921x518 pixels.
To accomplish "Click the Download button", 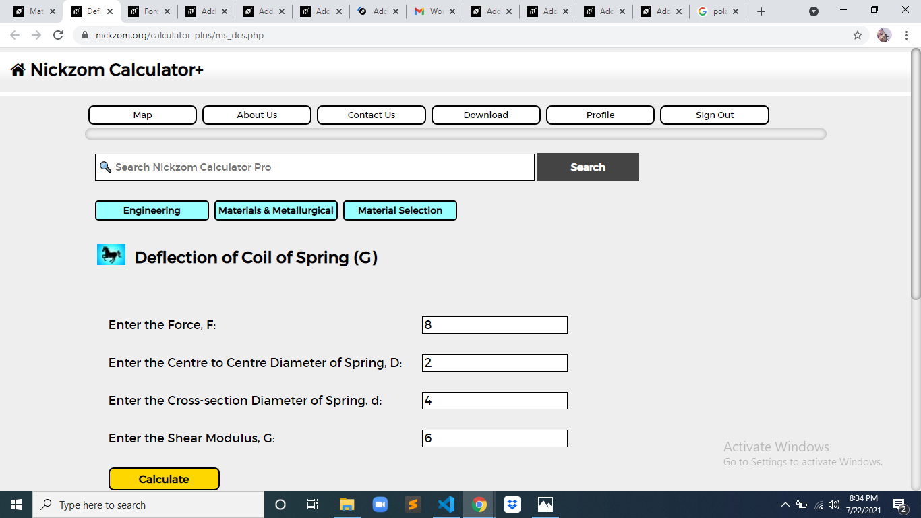I will 486,115.
